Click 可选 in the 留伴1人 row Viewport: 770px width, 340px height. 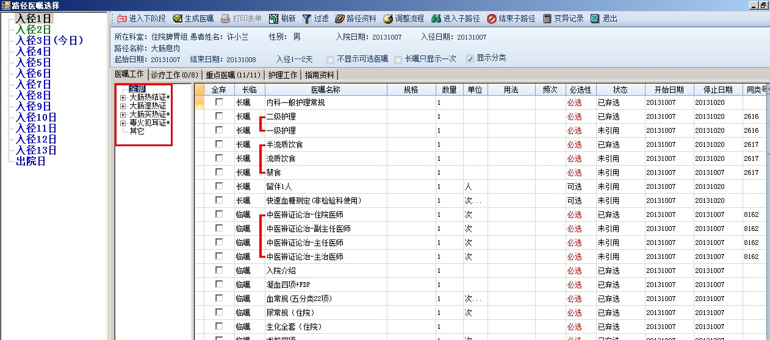pos(574,186)
